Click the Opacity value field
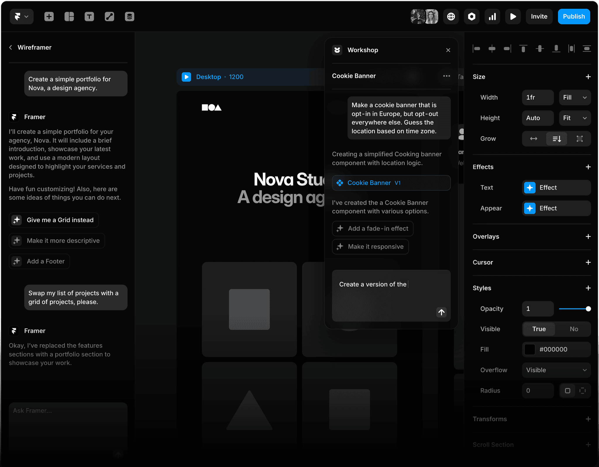The height and width of the screenshot is (467, 599). [x=538, y=309]
